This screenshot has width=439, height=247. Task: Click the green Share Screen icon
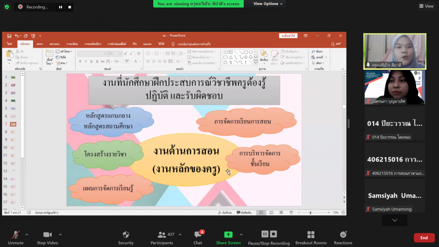[228, 235]
